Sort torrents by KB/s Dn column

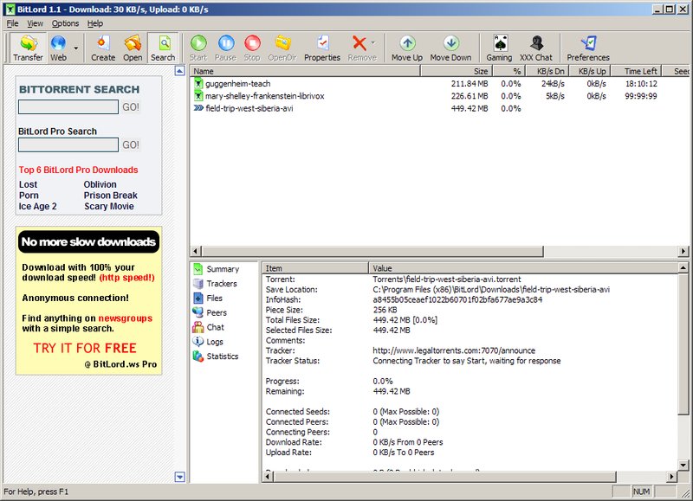pos(547,71)
